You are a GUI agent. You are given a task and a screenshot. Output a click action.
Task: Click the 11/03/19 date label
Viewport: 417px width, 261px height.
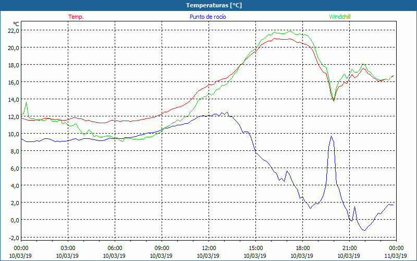(396, 256)
